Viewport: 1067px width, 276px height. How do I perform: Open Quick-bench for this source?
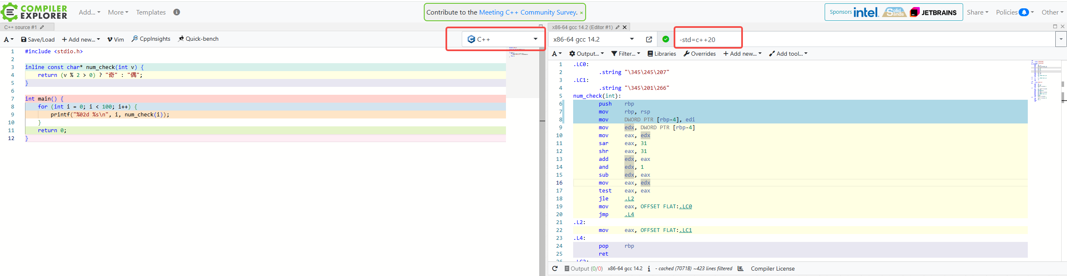click(198, 39)
